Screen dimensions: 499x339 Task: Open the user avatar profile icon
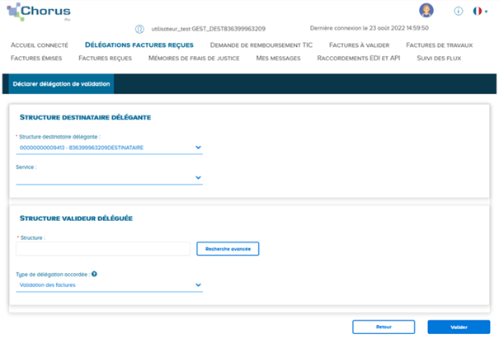(426, 11)
